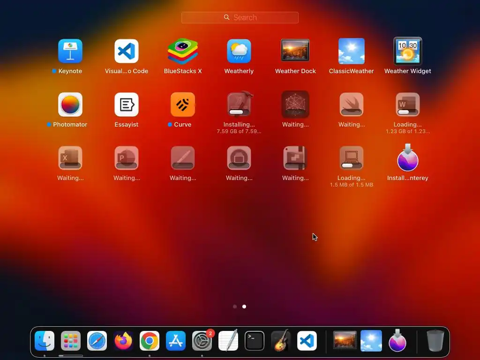Open GarageBand from the Dock

(281, 340)
